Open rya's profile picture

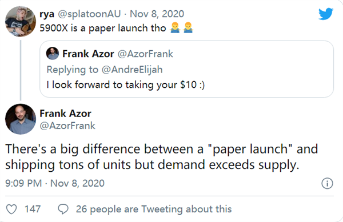click(21, 21)
